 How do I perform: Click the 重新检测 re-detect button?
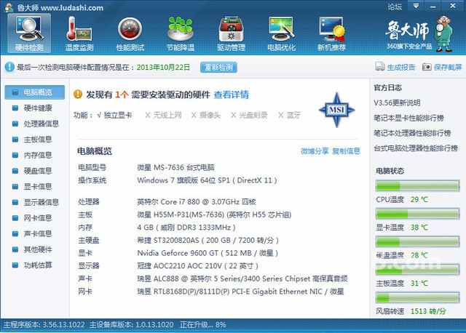pos(218,68)
